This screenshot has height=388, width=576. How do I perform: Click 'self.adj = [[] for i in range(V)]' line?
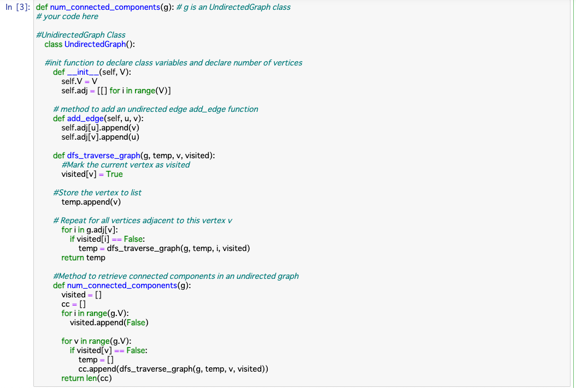116,91
